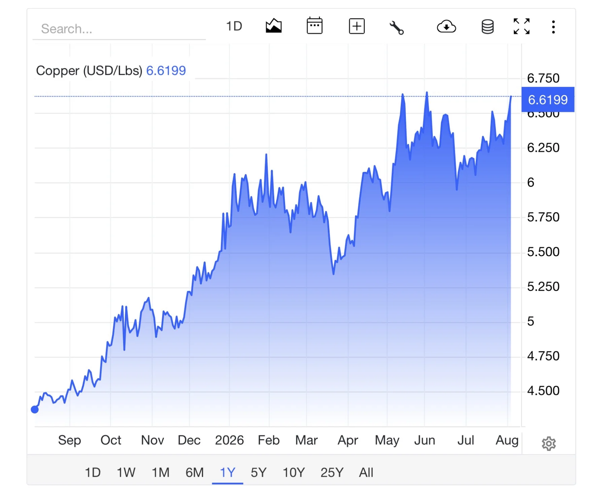Focus the Search input field
This screenshot has width=591, height=501.
[x=119, y=29]
